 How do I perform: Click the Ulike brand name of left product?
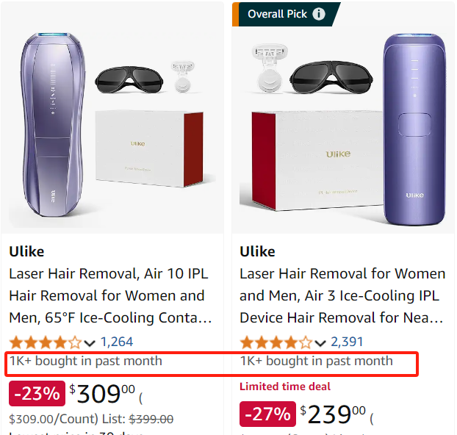coord(26,251)
